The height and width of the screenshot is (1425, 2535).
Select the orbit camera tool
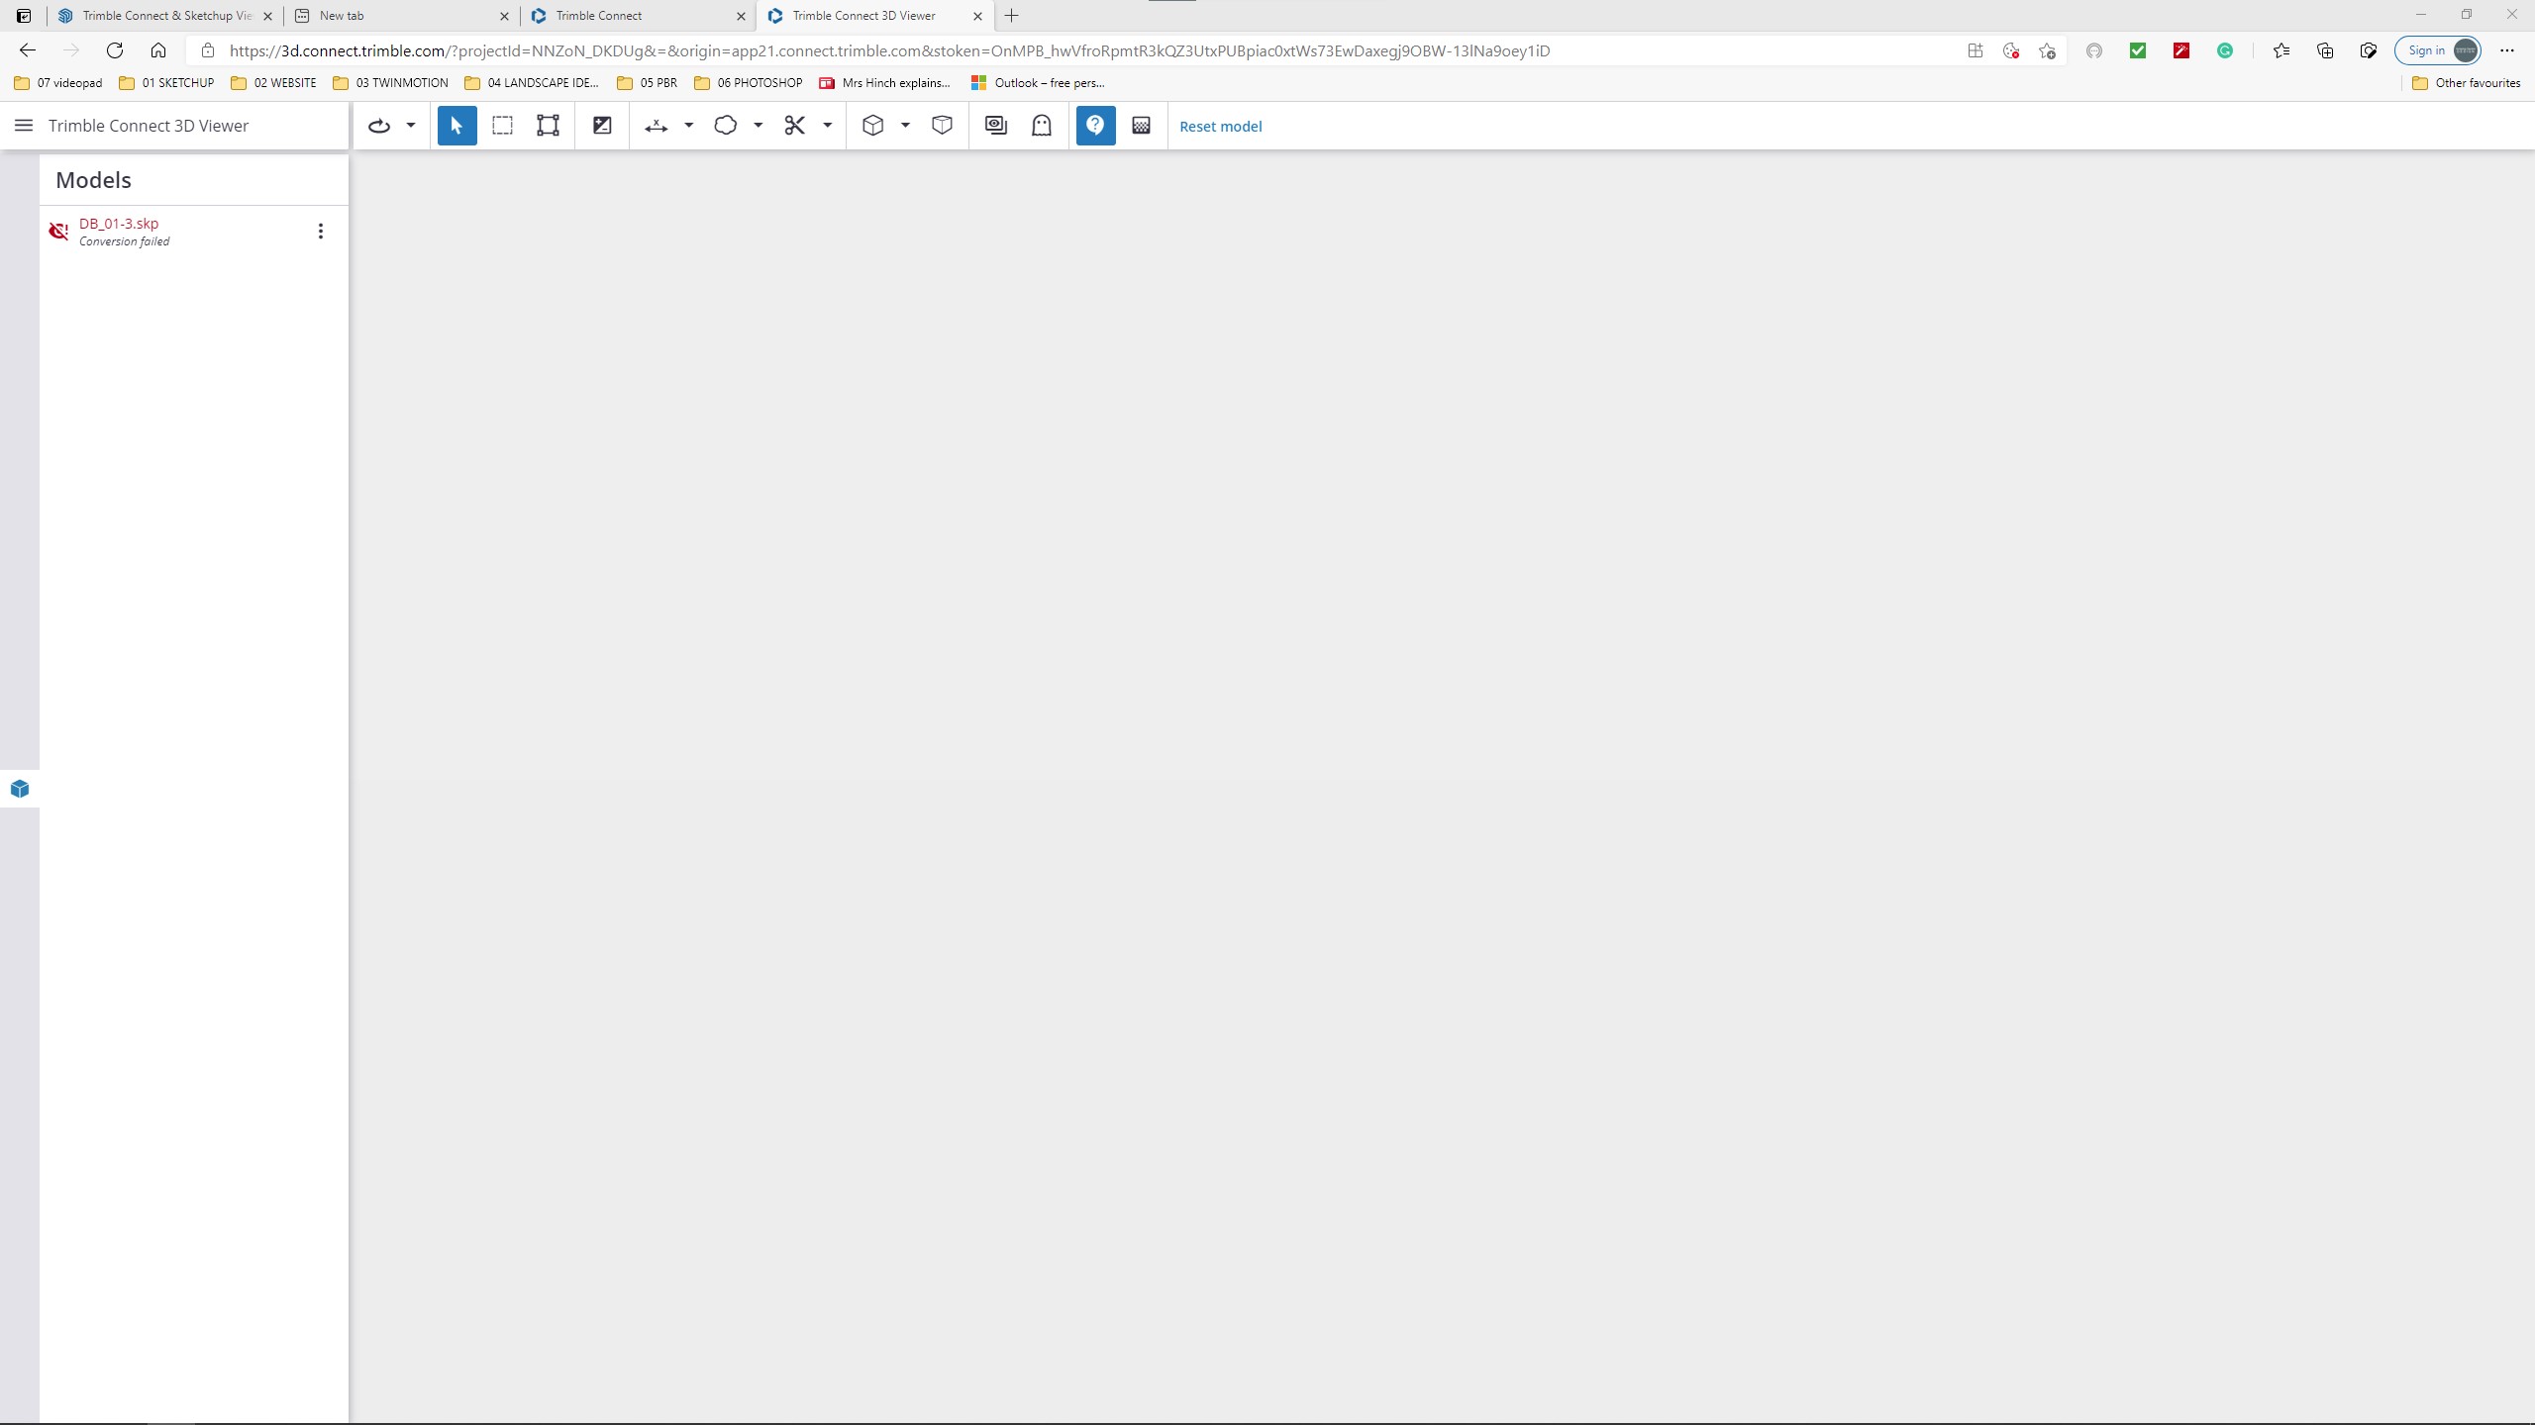[x=379, y=126]
